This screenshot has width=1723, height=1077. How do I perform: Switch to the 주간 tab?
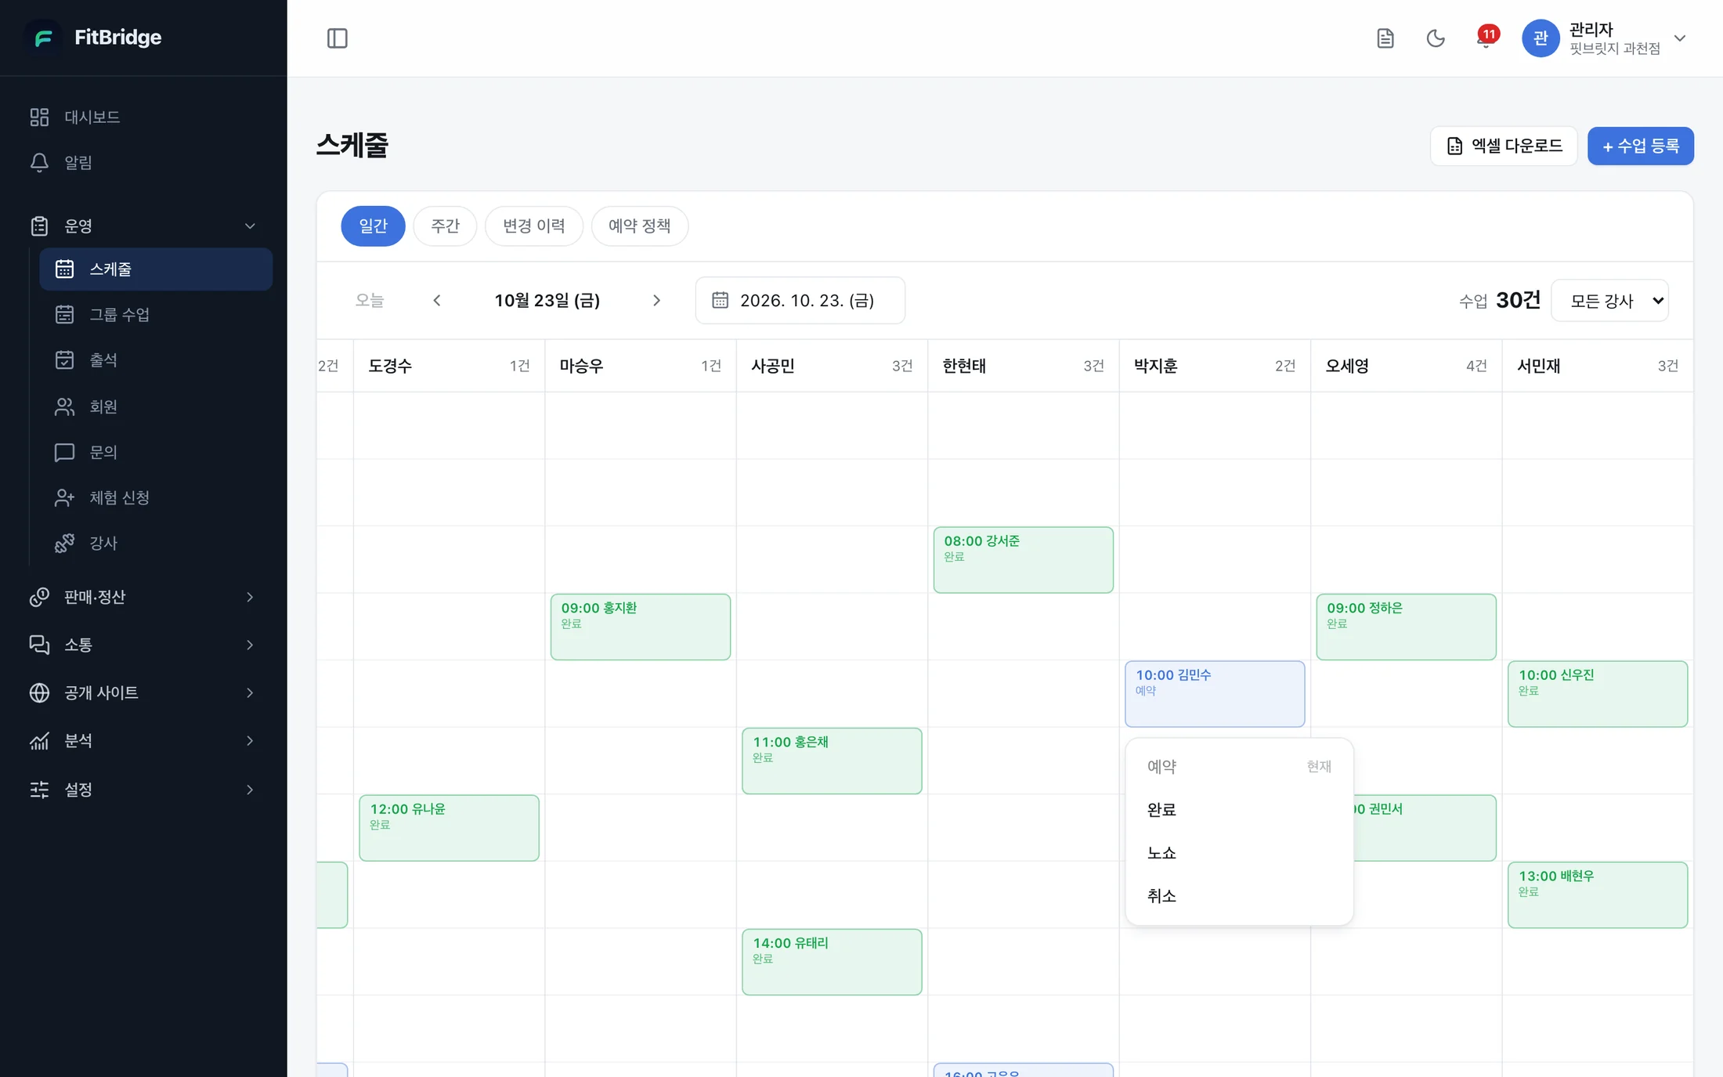point(445,226)
